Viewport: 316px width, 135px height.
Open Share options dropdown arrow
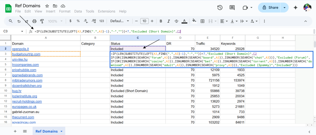click(284, 8)
